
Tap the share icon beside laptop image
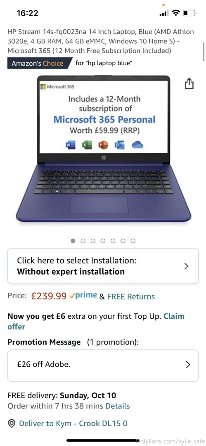pyautogui.click(x=189, y=84)
